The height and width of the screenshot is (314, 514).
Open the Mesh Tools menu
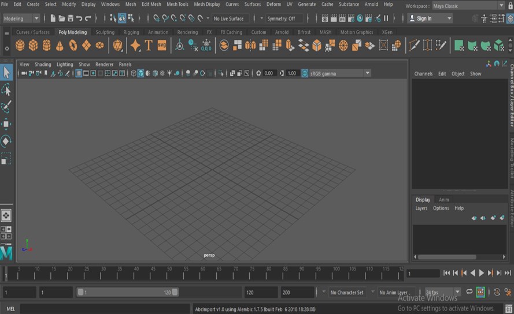click(178, 4)
